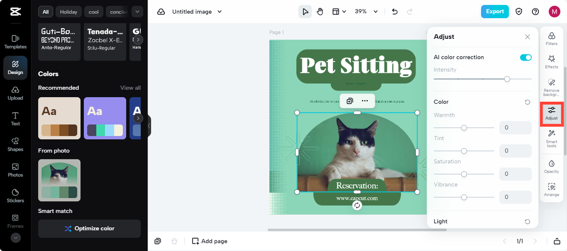567x251 pixels.
Task: Click View all recommended colors
Action: click(x=131, y=88)
